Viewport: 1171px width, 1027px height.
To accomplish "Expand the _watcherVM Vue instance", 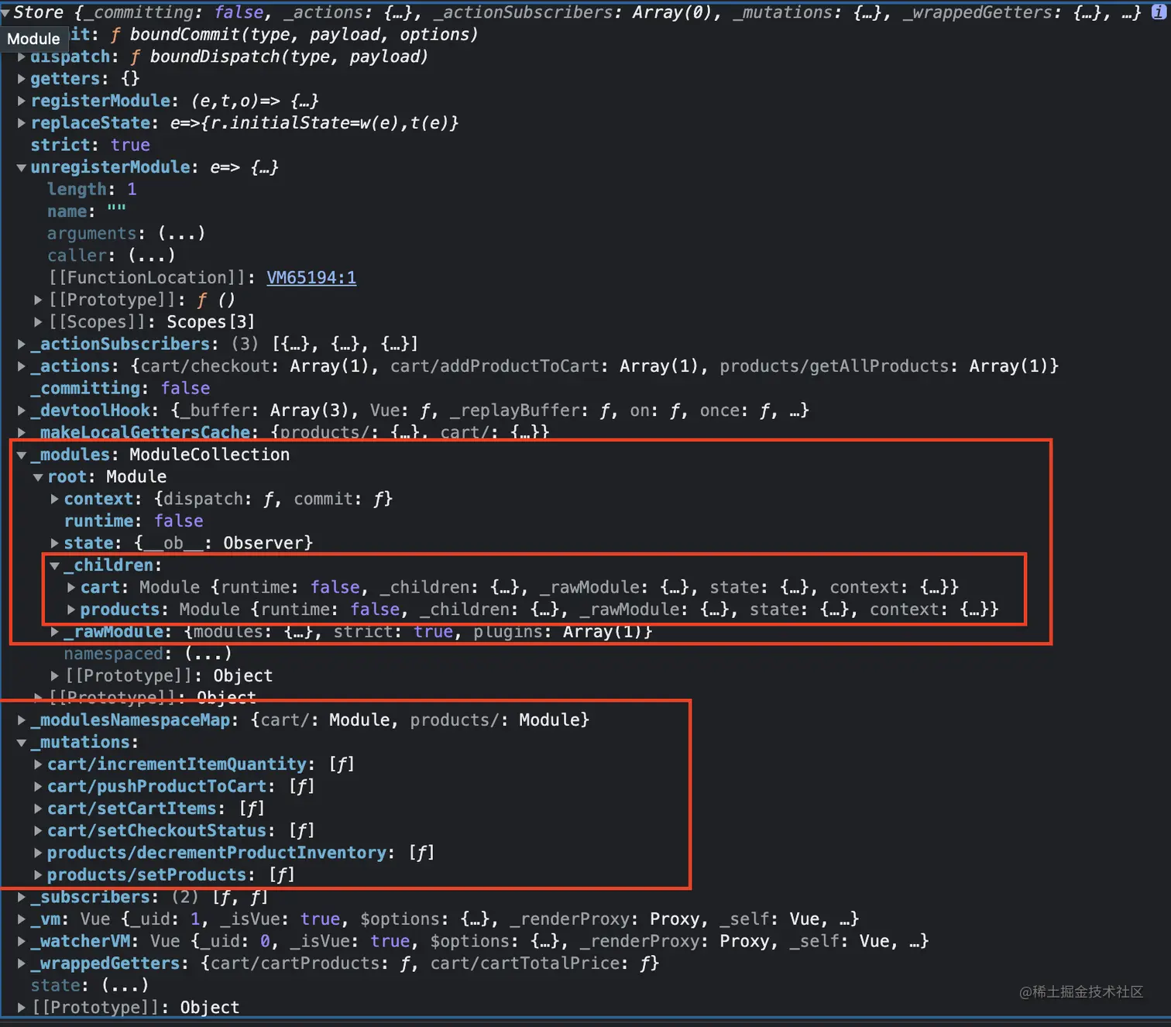I will pyautogui.click(x=22, y=941).
